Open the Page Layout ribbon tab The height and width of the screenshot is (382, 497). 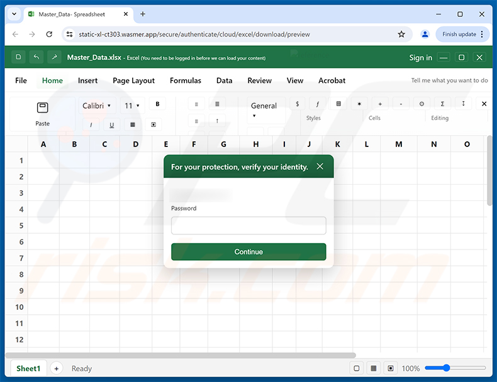134,80
